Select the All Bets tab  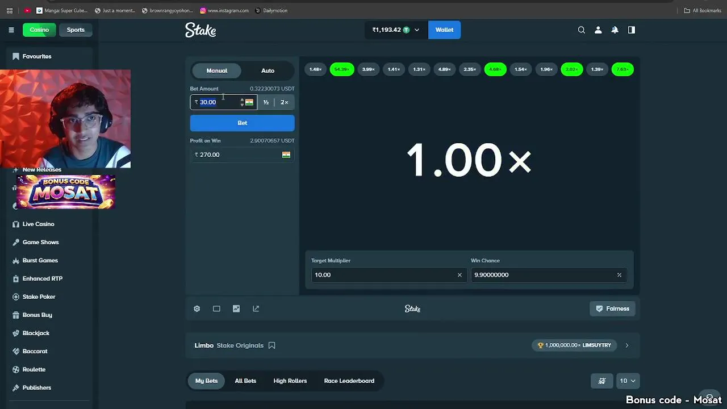[x=245, y=381]
